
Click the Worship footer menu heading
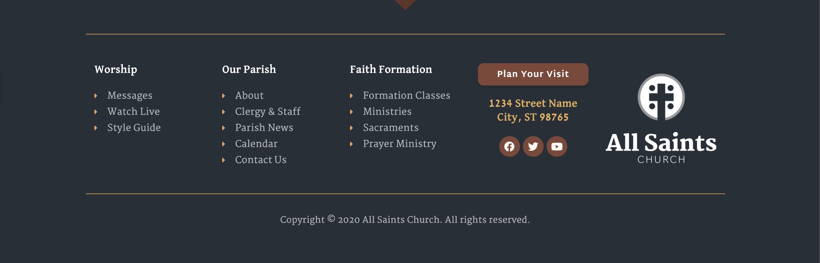116,69
